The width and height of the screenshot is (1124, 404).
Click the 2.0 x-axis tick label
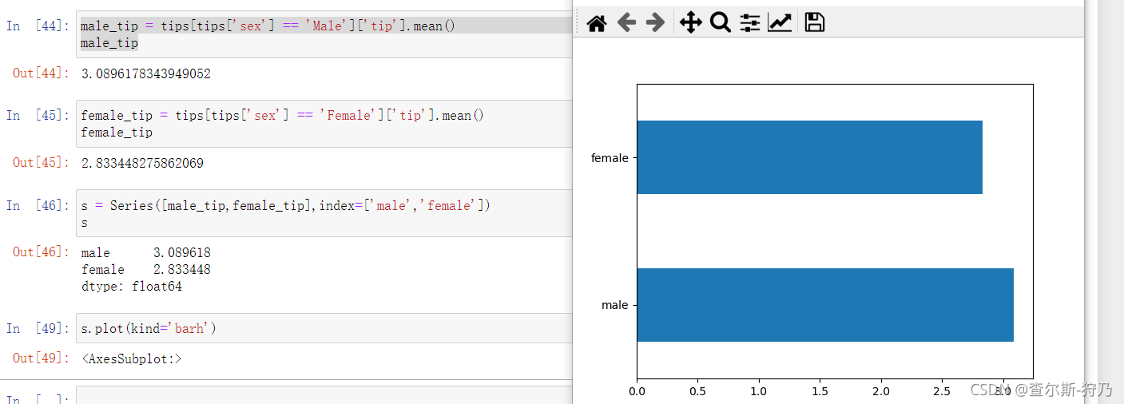tap(881, 392)
